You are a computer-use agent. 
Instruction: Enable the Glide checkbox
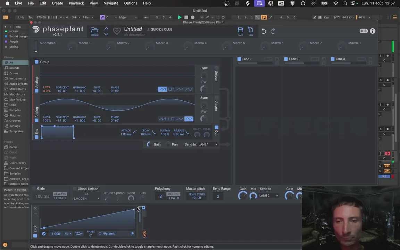point(34,189)
